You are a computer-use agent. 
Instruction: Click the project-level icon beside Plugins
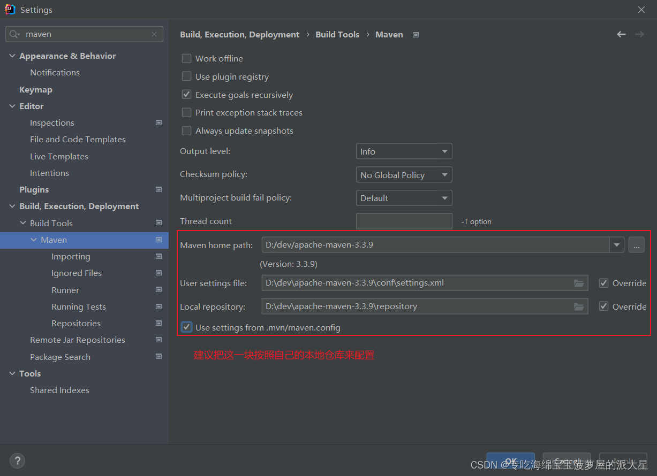click(158, 189)
